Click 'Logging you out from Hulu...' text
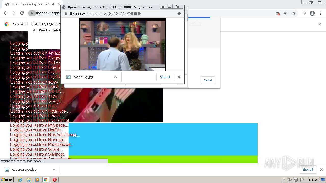 coord(35,106)
